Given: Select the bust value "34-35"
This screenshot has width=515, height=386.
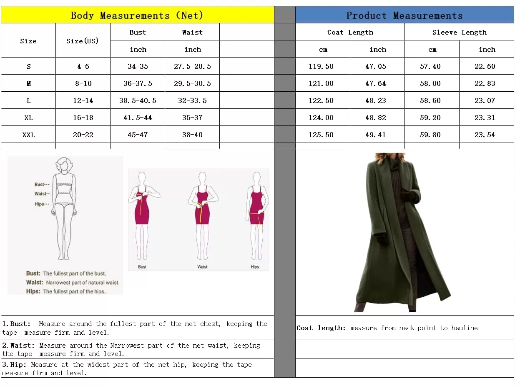Looking at the screenshot, I should 138,66.
